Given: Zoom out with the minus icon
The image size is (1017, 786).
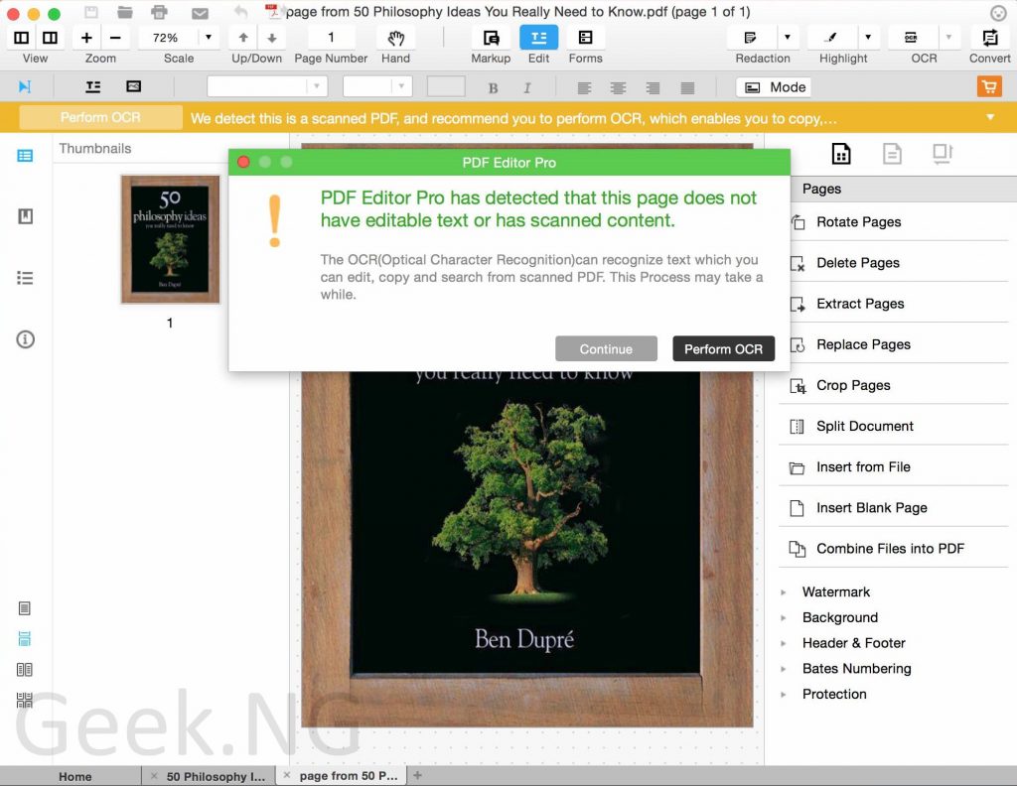Looking at the screenshot, I should 115,38.
